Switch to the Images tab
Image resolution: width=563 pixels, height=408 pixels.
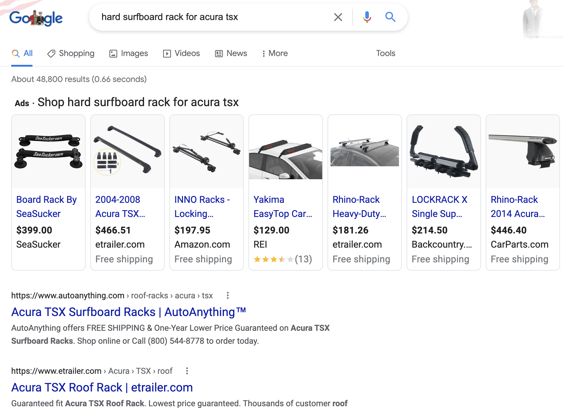pyautogui.click(x=129, y=53)
